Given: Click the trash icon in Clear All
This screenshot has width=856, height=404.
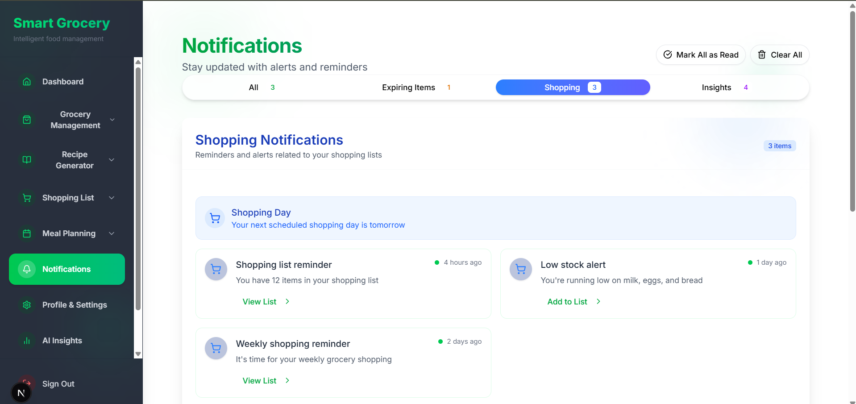Looking at the screenshot, I should tap(762, 54).
